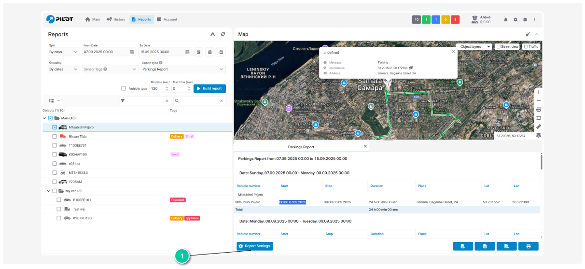This screenshot has width=585, height=269.
Task: Click the notifications bell icon
Action: (x=506, y=20)
